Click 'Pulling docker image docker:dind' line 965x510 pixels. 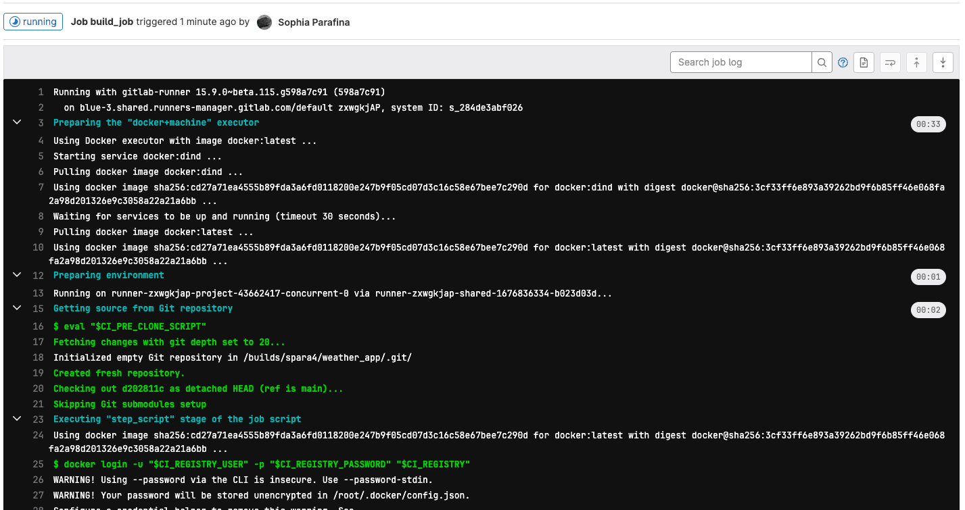148,172
